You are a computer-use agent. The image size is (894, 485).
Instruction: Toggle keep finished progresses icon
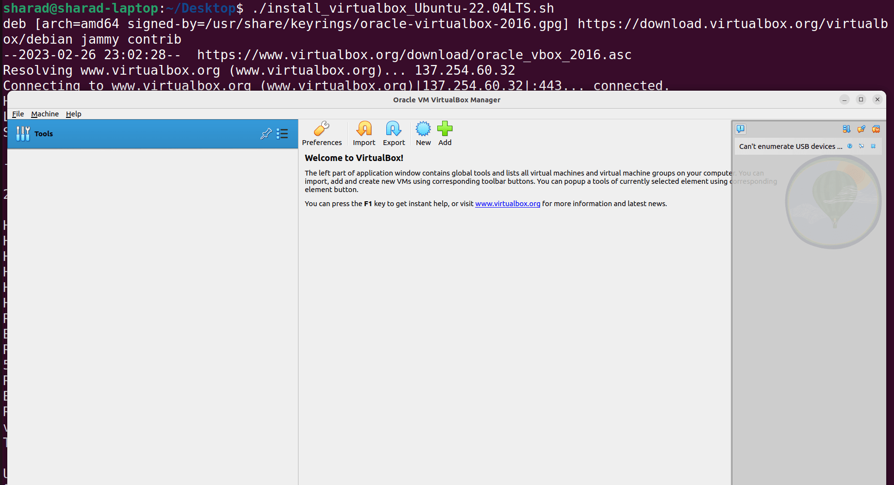tap(861, 129)
